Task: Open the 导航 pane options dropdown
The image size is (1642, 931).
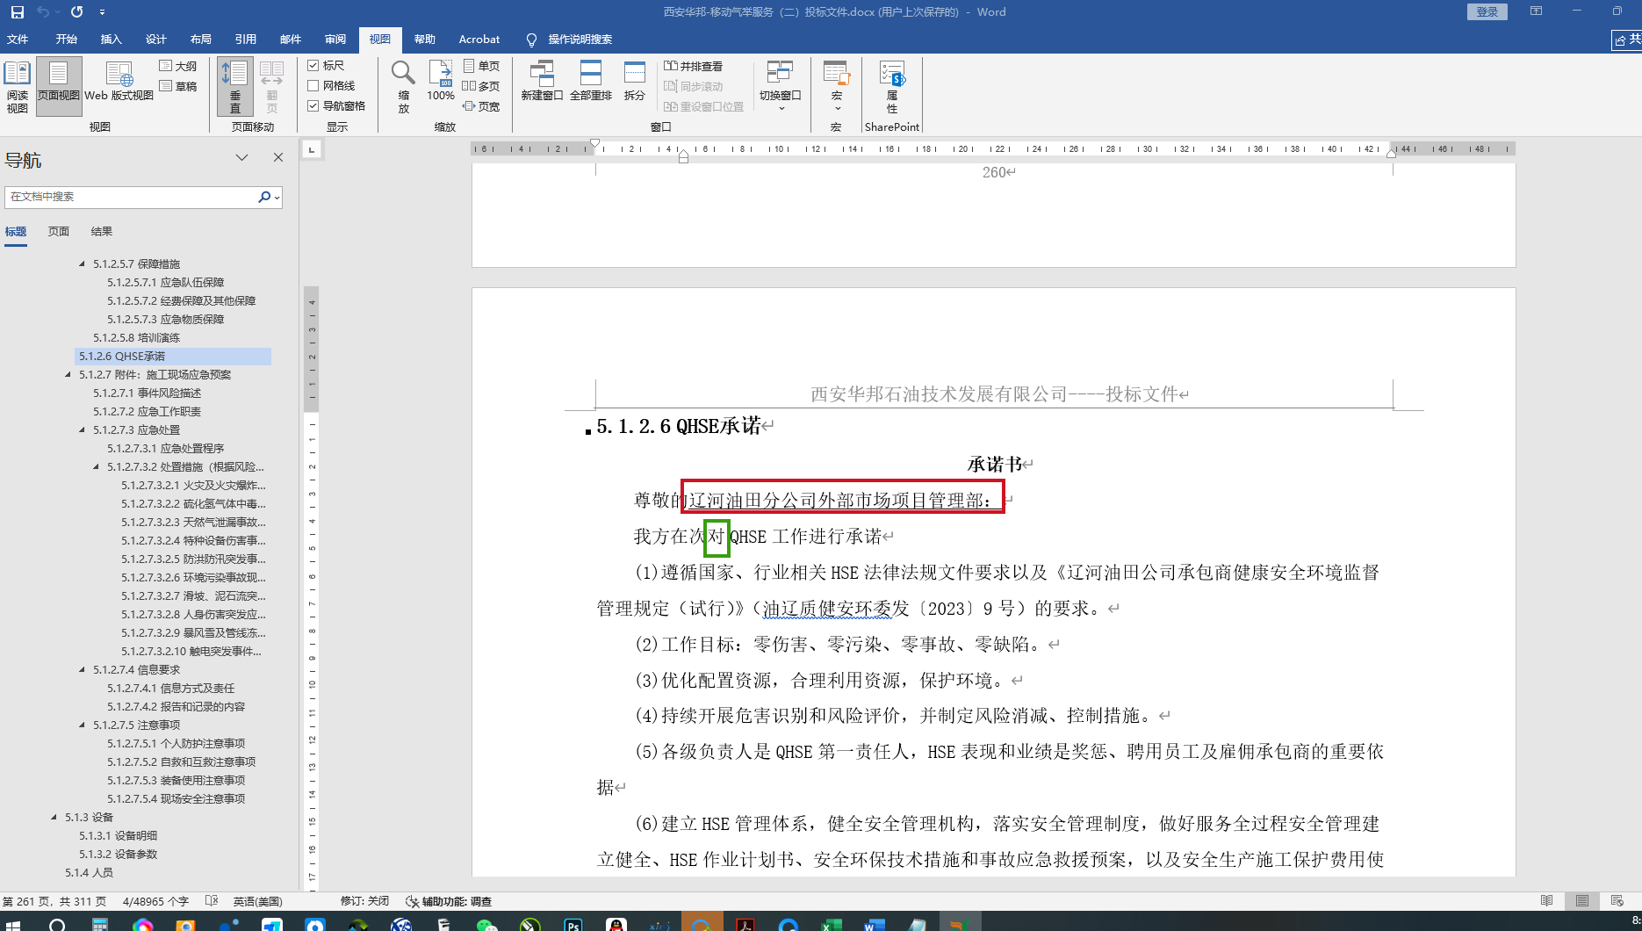Action: [x=241, y=157]
